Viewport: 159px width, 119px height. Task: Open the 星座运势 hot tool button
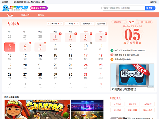132,104
